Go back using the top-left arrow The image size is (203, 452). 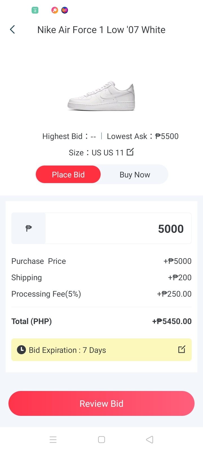pyautogui.click(x=12, y=29)
